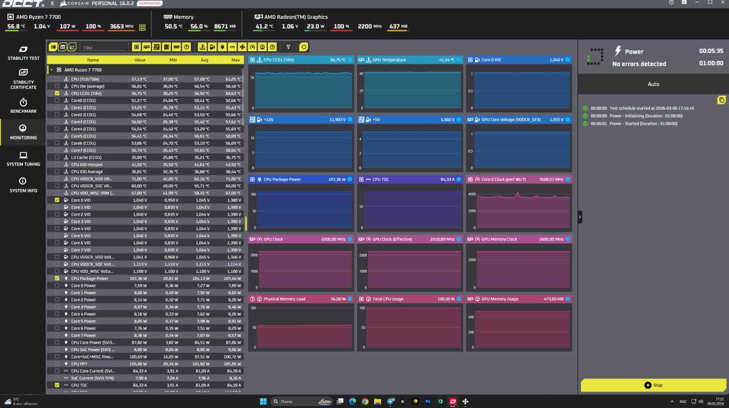Switch monitoring to graph view icon
The width and height of the screenshot is (729, 408).
[x=72, y=47]
